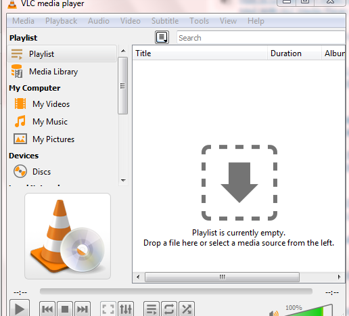Toggle the playlist view button
This screenshot has height=316, width=349.
click(152, 309)
